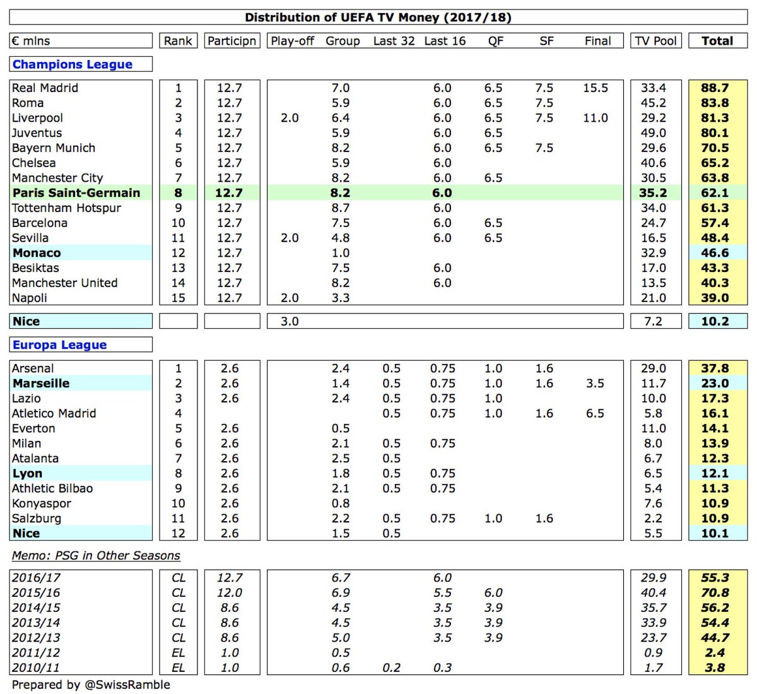Select Nice's total value 10.2
This screenshot has height=694, width=757.
(715, 322)
